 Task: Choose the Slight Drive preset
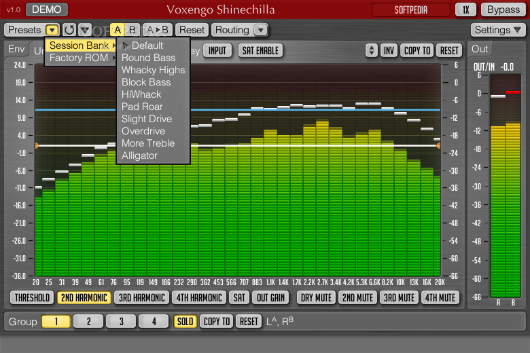point(153,119)
